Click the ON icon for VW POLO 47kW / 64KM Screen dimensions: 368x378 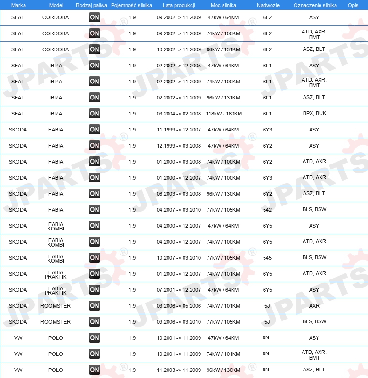tap(94, 338)
